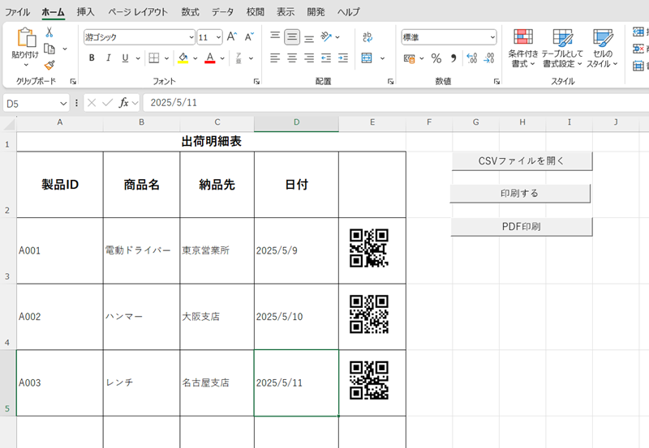Open the font name dropdown 游ゴシック
The image size is (649, 448).
click(191, 37)
